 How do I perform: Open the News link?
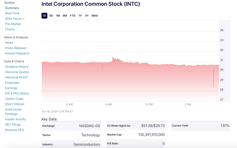9,43
